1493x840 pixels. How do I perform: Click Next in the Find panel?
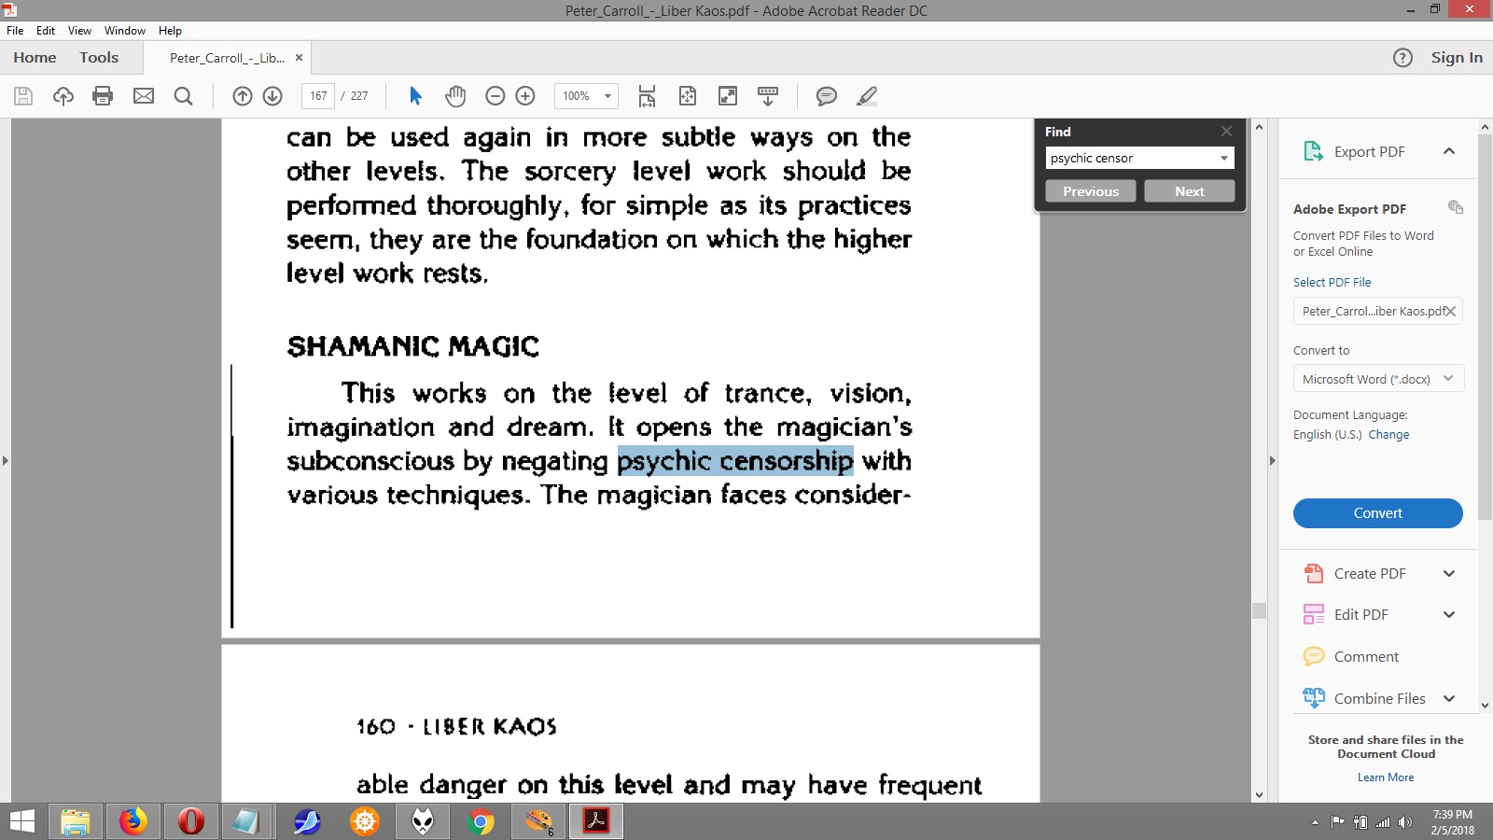pos(1189,191)
